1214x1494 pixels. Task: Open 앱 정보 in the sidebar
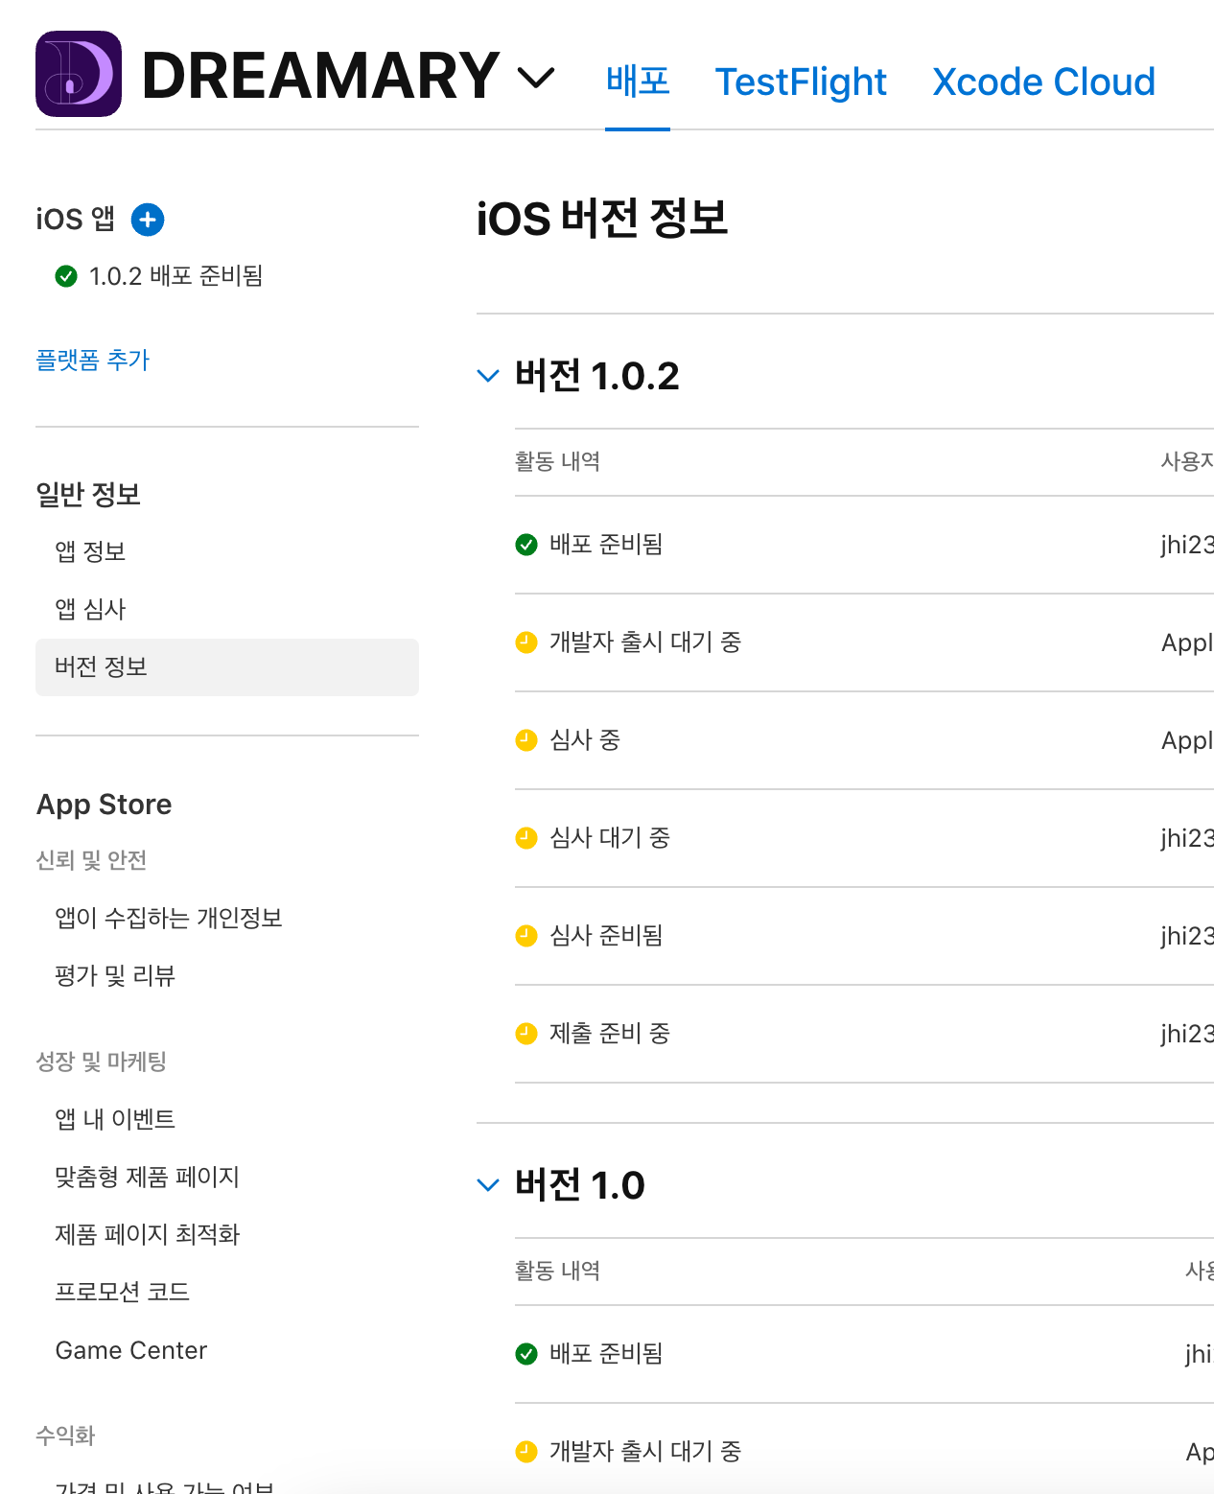coord(90,550)
